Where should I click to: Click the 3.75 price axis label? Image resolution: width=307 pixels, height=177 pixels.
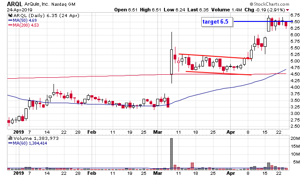(x=295, y=94)
